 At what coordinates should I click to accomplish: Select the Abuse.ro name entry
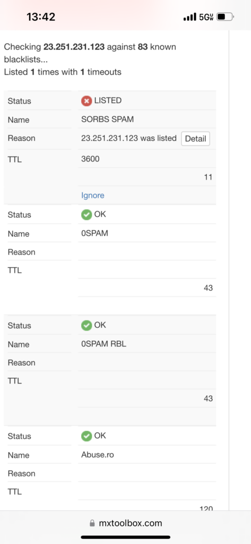click(x=98, y=455)
